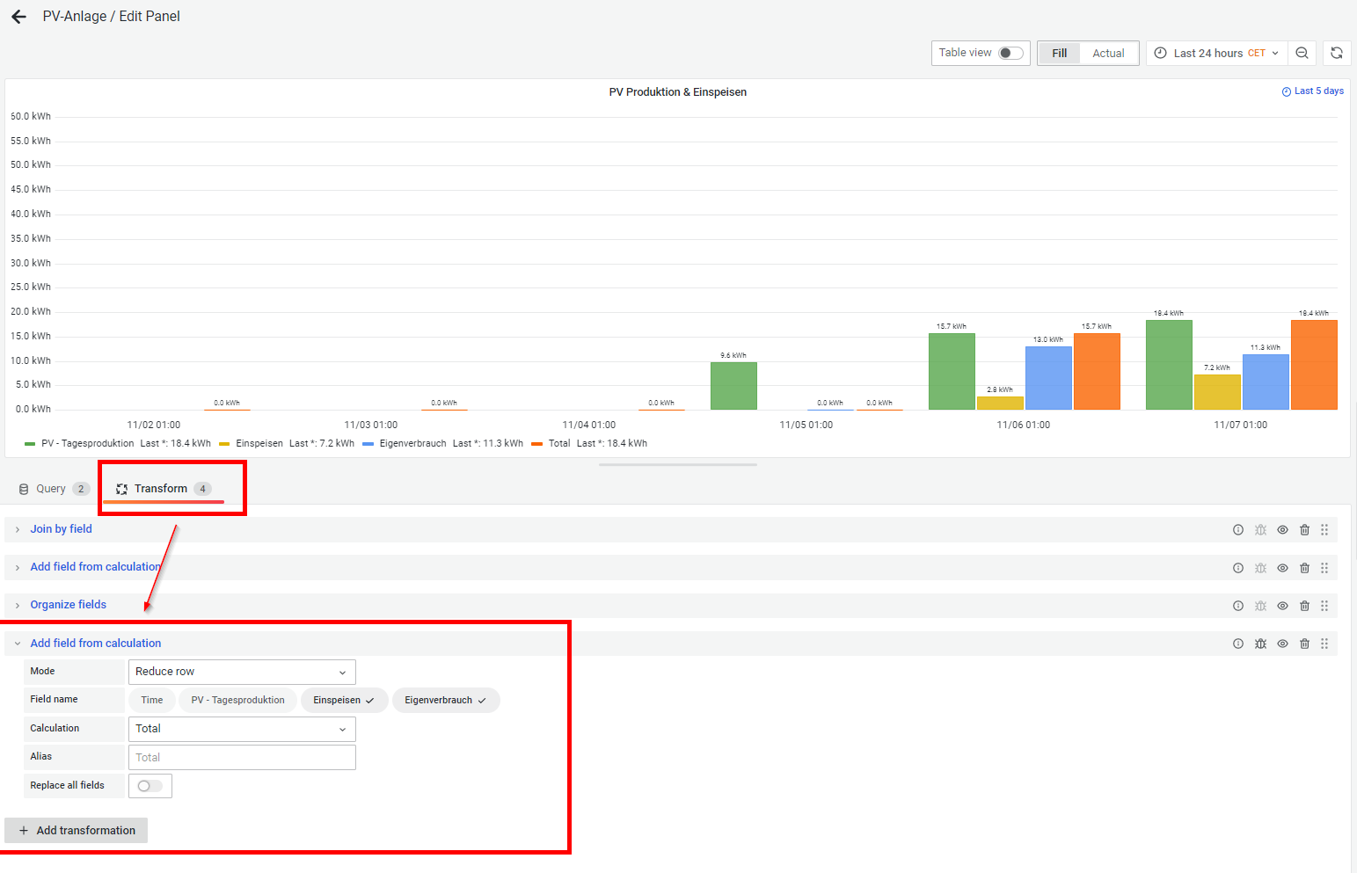Image resolution: width=1357 pixels, height=873 pixels.
Task: Click the yellow 7.2 kWh bar in chart
Action: pyautogui.click(x=1217, y=392)
